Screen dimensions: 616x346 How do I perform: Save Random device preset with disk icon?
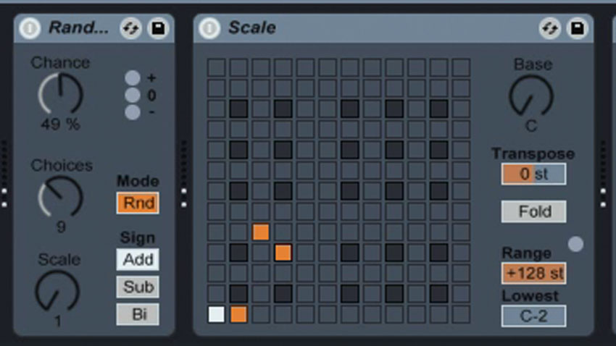coord(158,28)
